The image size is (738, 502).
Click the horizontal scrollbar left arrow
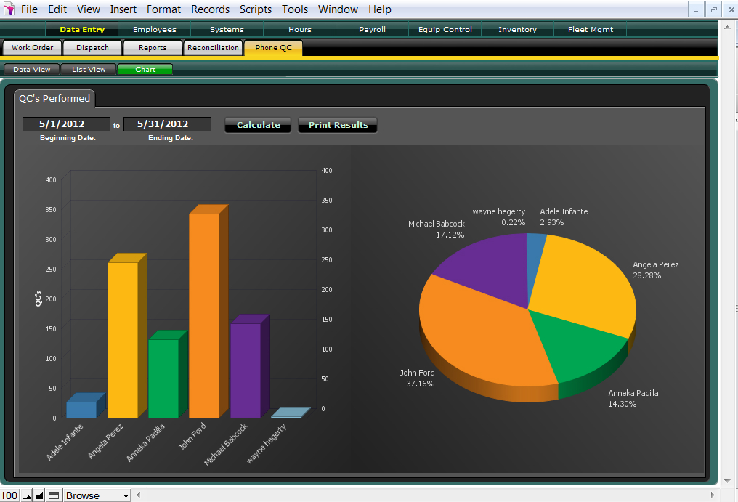(141, 495)
